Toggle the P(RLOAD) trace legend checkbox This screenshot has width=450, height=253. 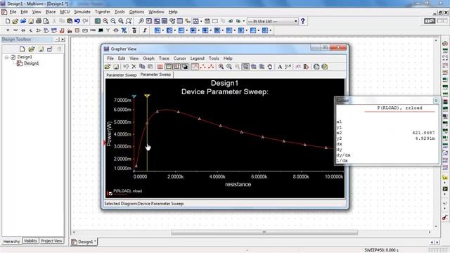click(x=110, y=194)
